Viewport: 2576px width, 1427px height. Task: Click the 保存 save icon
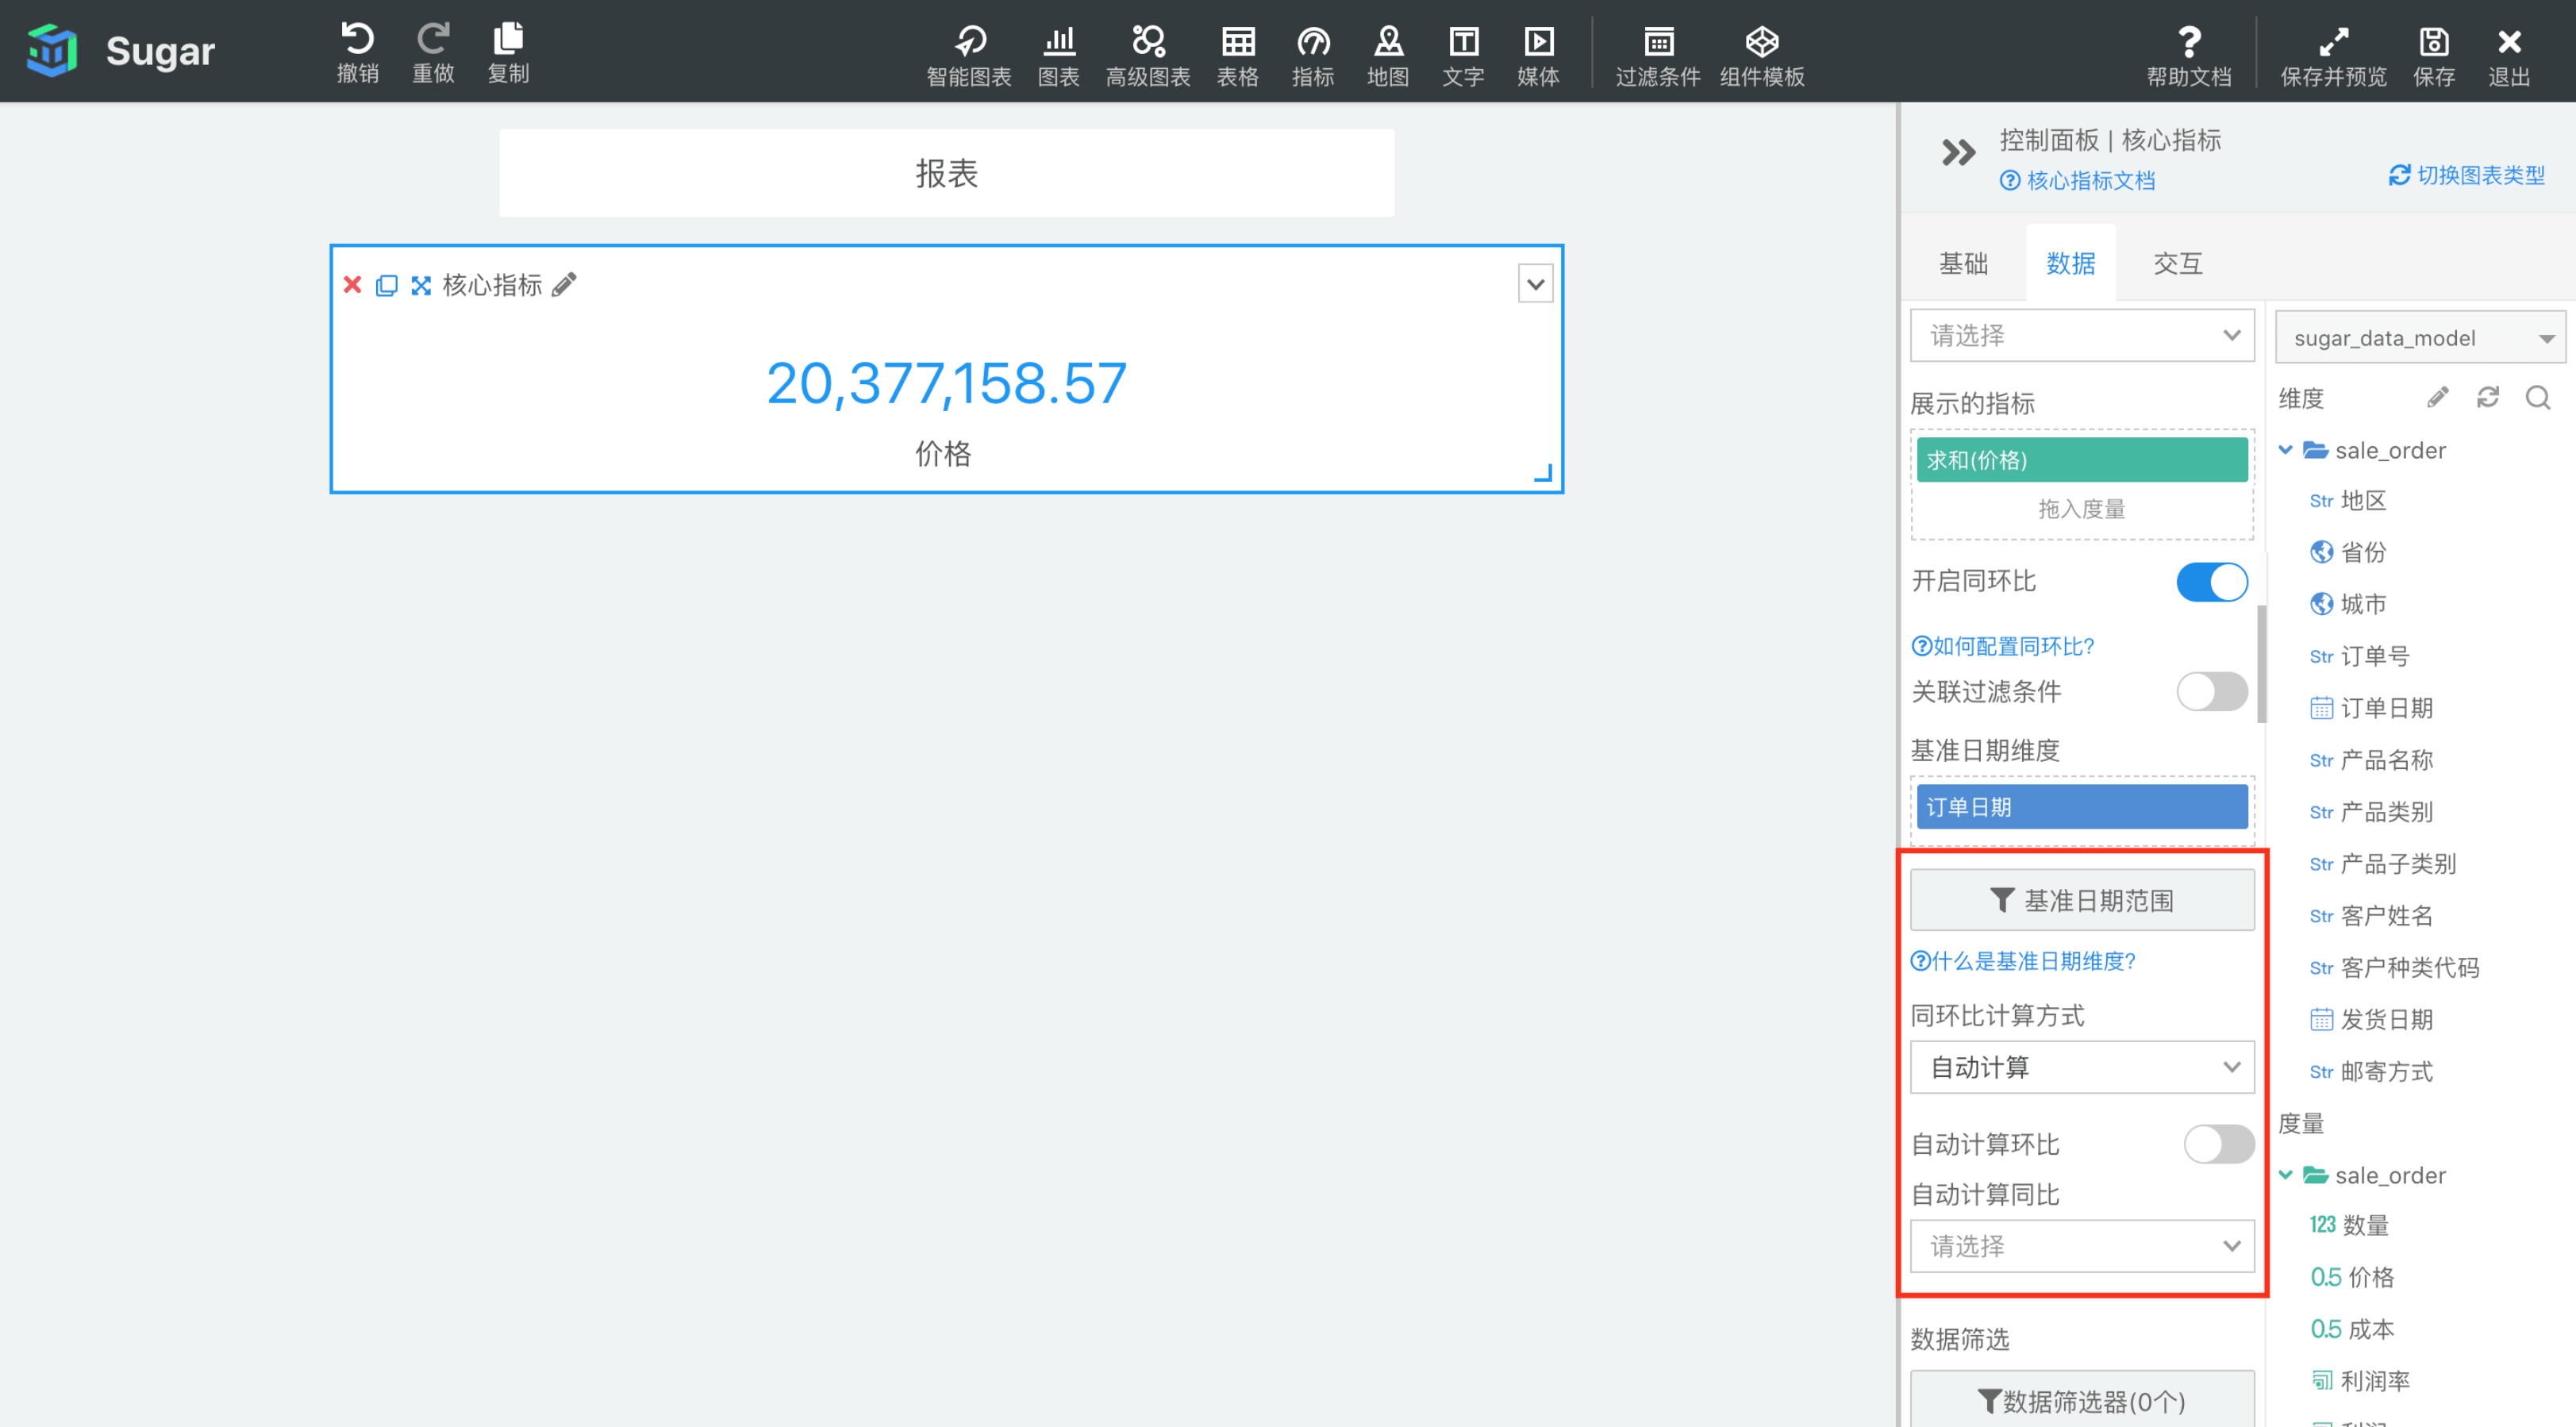2434,42
